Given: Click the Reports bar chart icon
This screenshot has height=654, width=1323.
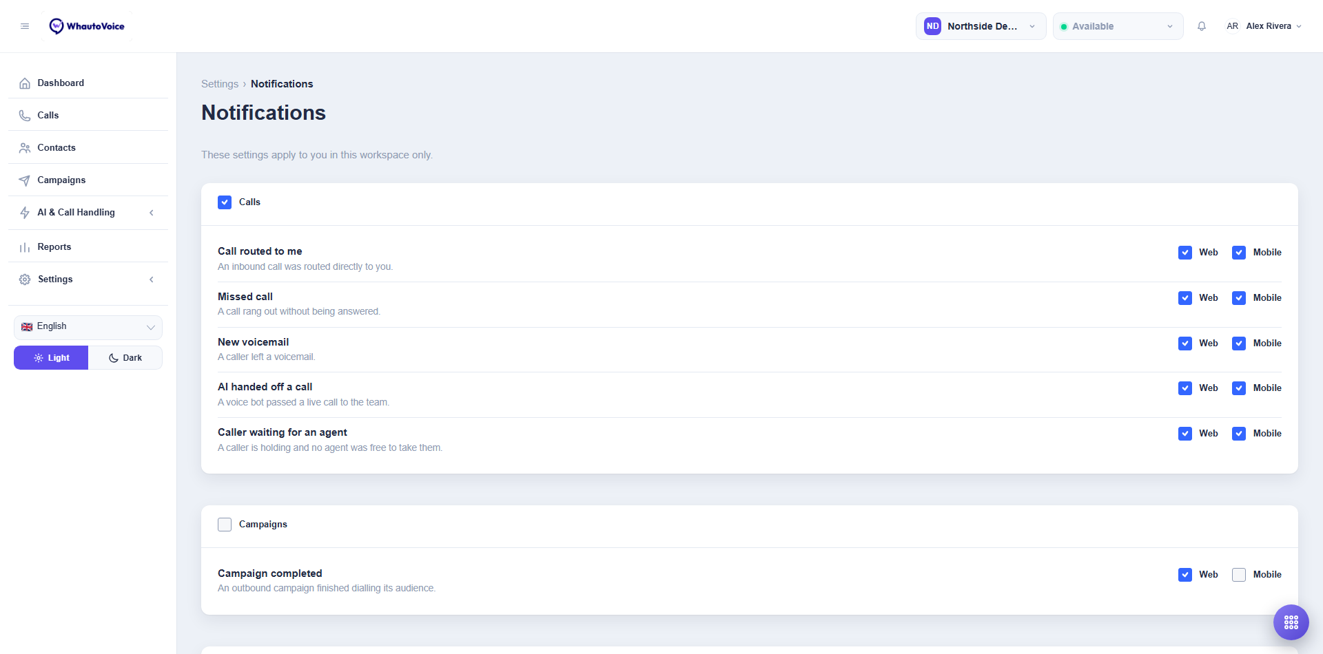Looking at the screenshot, I should [25, 247].
